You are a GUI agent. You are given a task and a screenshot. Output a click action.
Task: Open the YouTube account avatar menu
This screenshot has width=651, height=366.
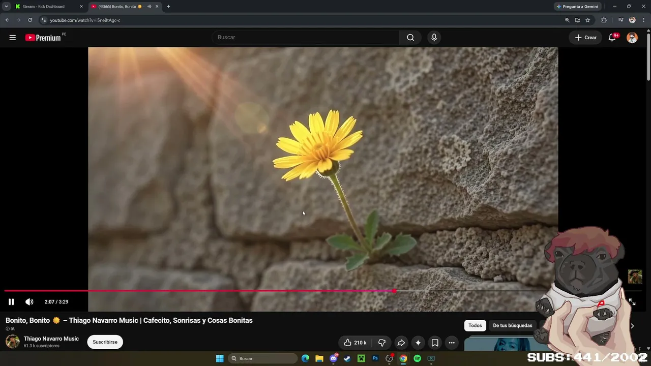tap(632, 38)
